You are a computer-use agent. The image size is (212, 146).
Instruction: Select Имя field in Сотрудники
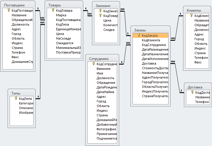pyautogui.click(x=102, y=73)
